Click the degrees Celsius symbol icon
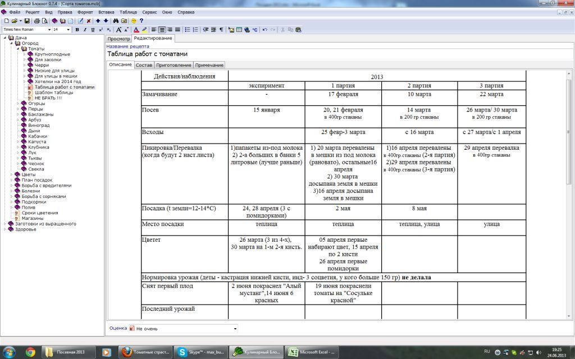Image resolution: width=575 pixels, height=359 pixels. click(254, 30)
